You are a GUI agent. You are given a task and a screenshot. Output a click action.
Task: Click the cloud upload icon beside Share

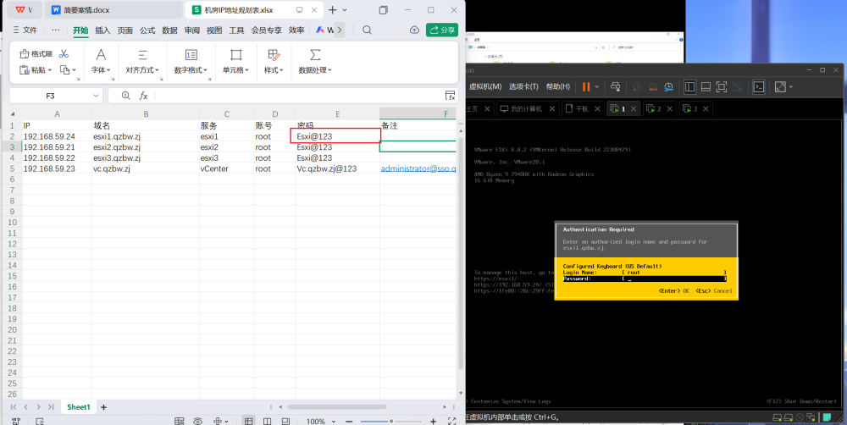414,30
